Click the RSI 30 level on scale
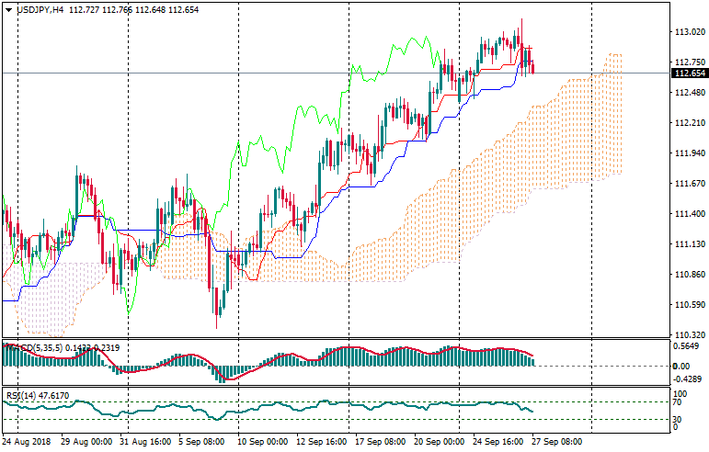The height and width of the screenshot is (452, 709). point(680,420)
